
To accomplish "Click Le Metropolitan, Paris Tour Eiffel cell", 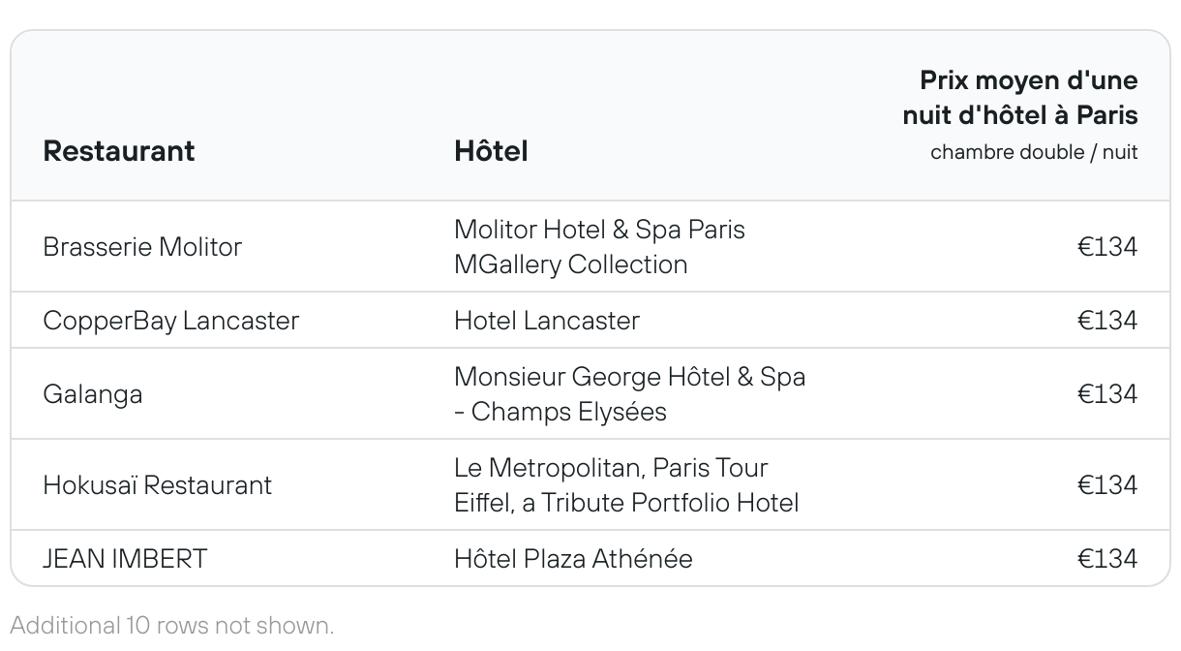I will (626, 485).
